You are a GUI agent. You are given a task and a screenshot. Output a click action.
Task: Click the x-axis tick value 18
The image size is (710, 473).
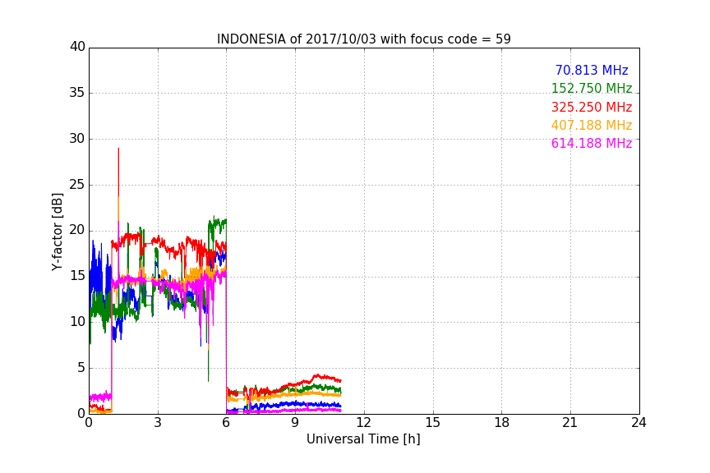[x=502, y=423]
